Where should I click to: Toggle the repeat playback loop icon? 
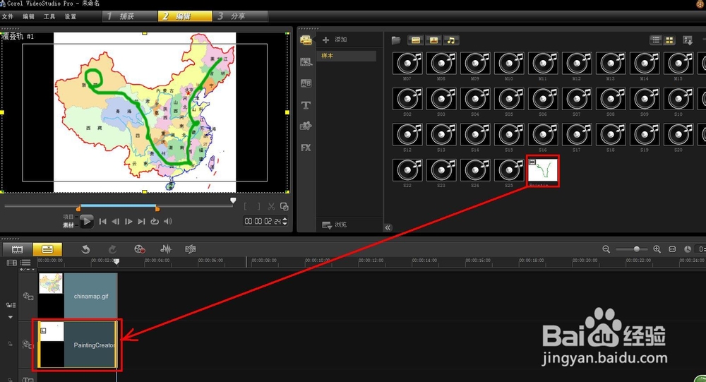coord(155,221)
